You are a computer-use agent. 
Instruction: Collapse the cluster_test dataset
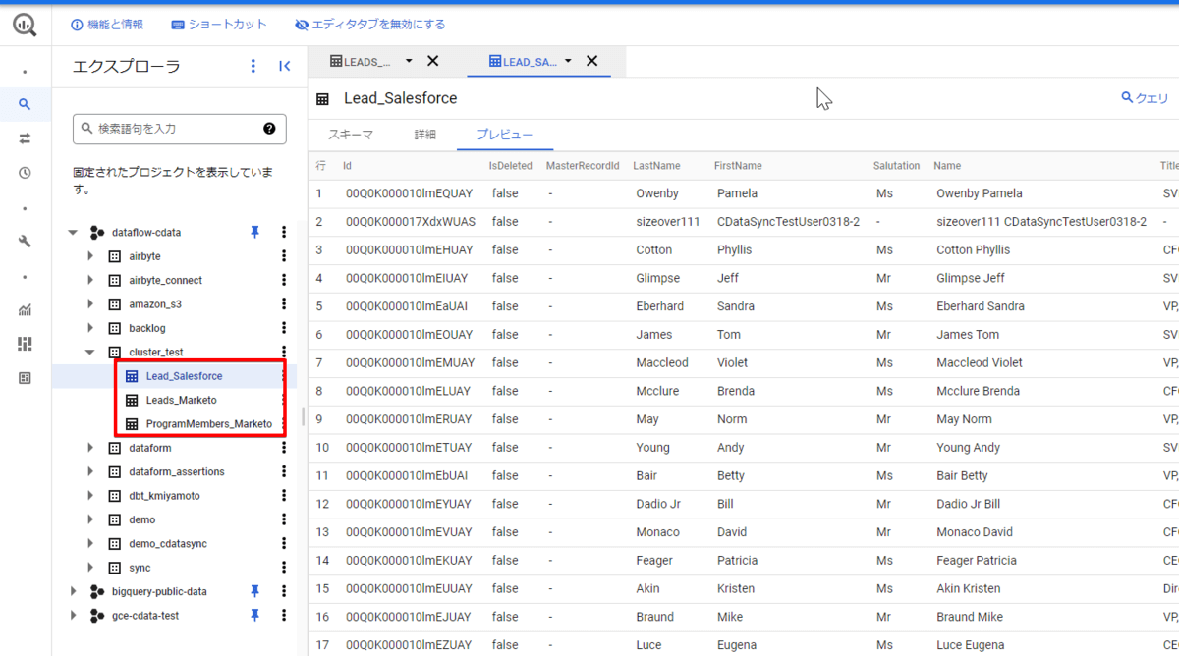pos(90,352)
